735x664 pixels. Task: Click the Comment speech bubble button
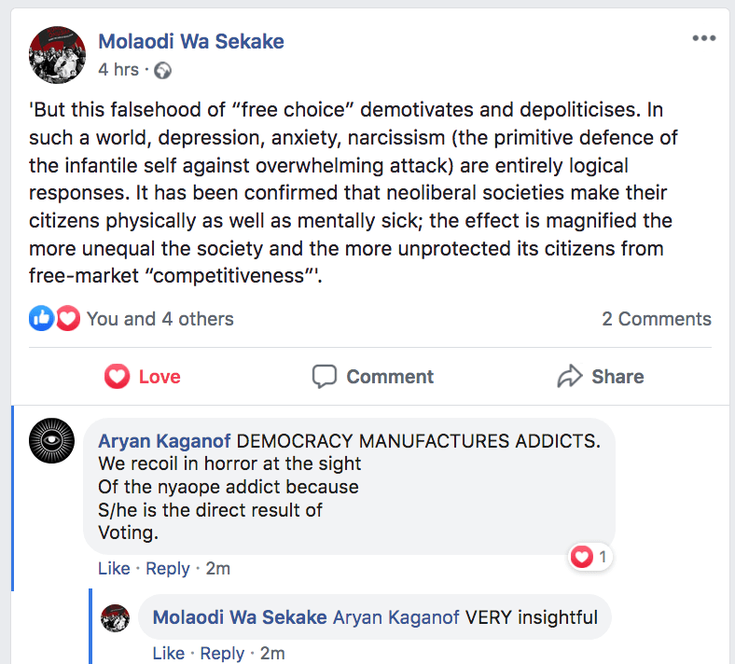[x=373, y=377]
